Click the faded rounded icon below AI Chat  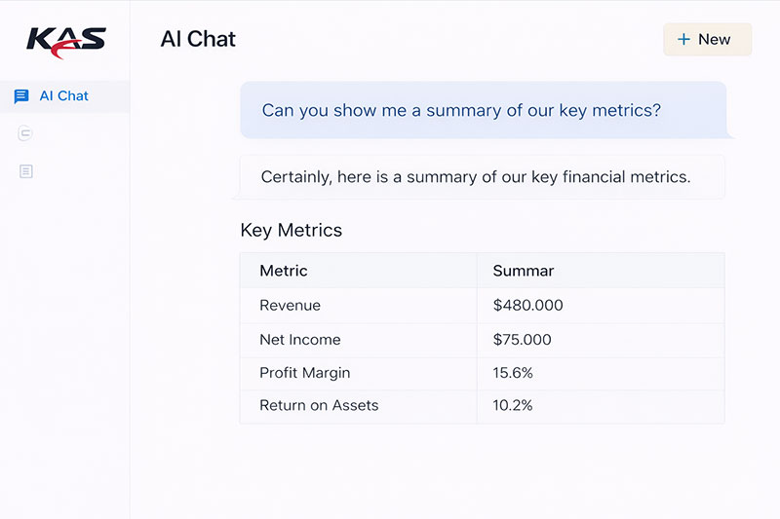[x=25, y=134]
